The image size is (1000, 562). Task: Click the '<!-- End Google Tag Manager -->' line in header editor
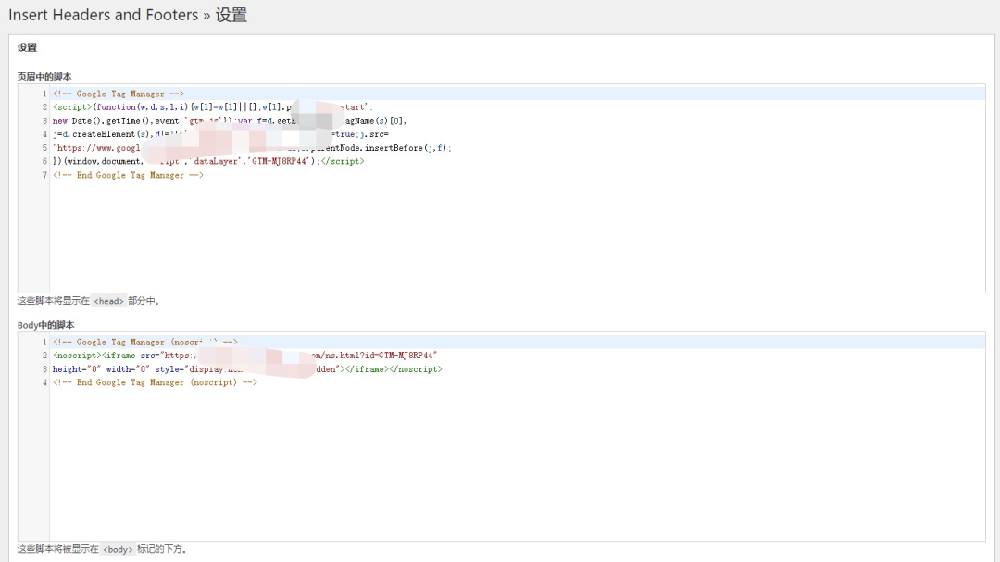click(128, 175)
